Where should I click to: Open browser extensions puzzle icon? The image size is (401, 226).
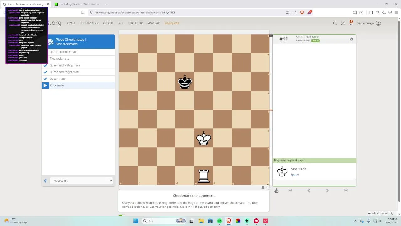[355, 13]
